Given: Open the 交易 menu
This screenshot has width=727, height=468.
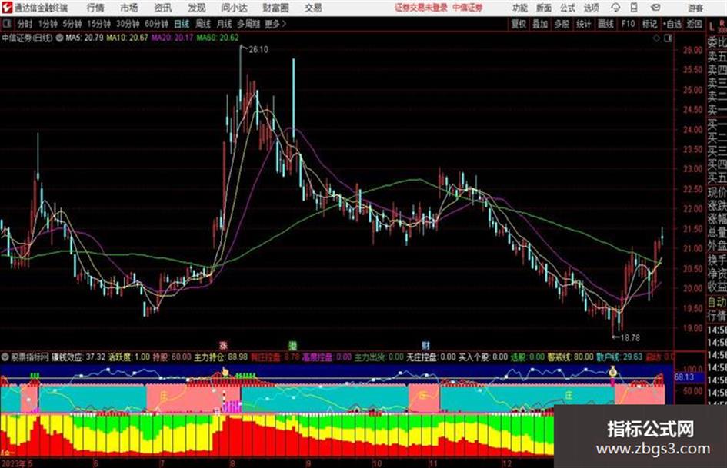Looking at the screenshot, I should click(313, 8).
